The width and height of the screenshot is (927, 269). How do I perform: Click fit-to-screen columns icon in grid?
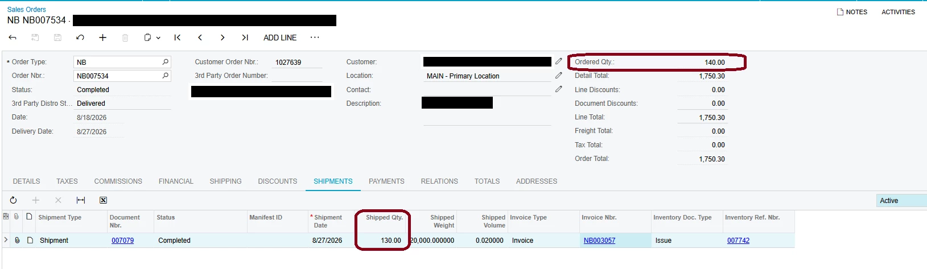tap(81, 200)
